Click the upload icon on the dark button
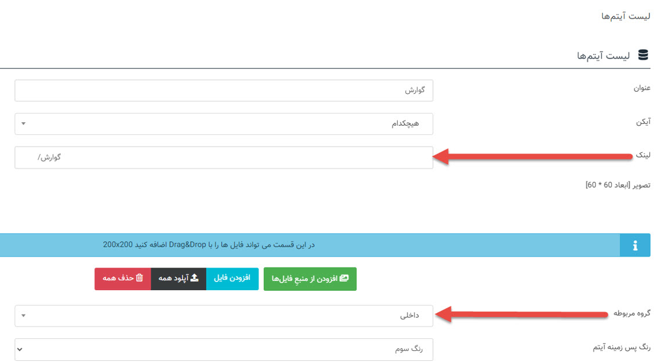 [x=194, y=278]
